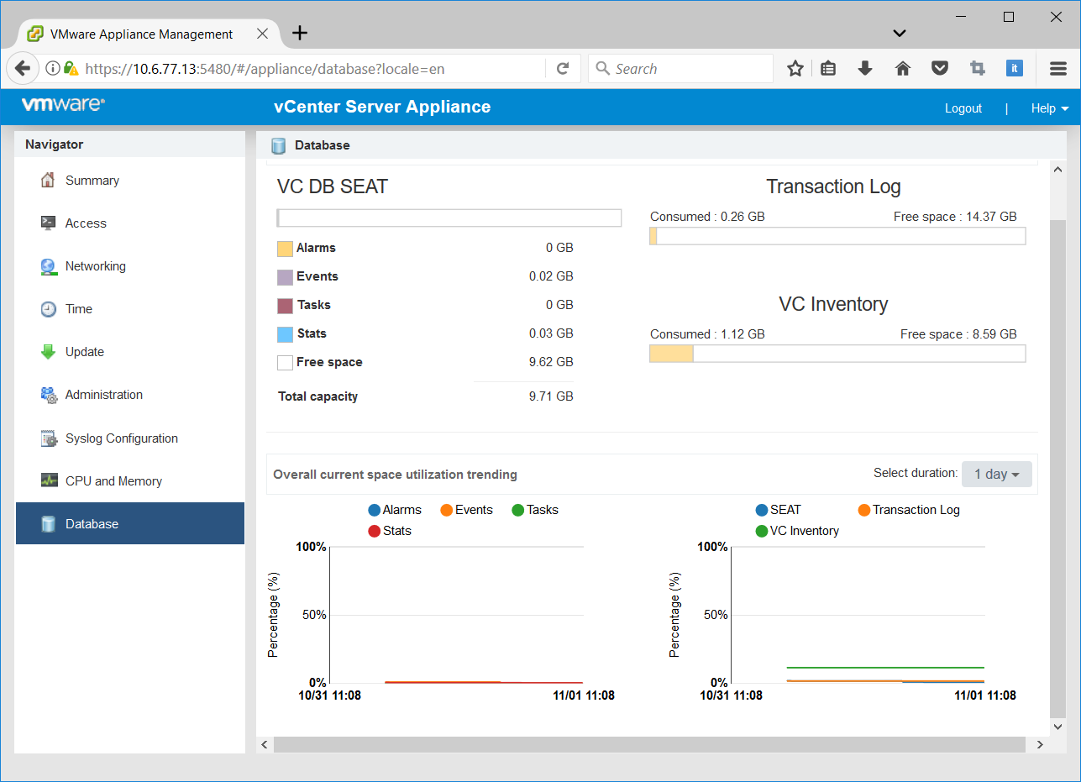Click the Summary house icon
The image size is (1081, 782).
click(49, 181)
